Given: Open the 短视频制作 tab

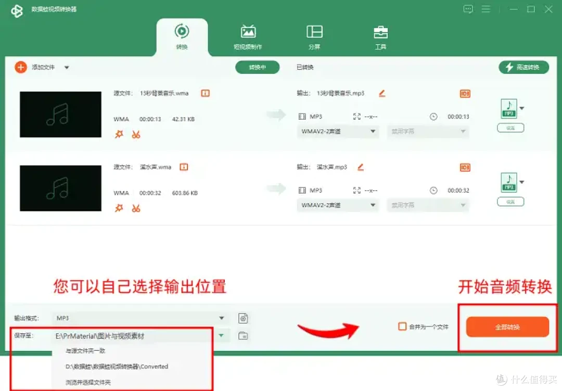Looking at the screenshot, I should pyautogui.click(x=248, y=36).
